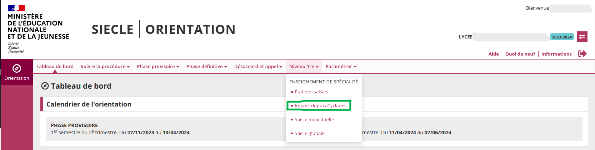Click the compass icon beside Tableau de bord heading
The image size is (595, 150).
45,86
